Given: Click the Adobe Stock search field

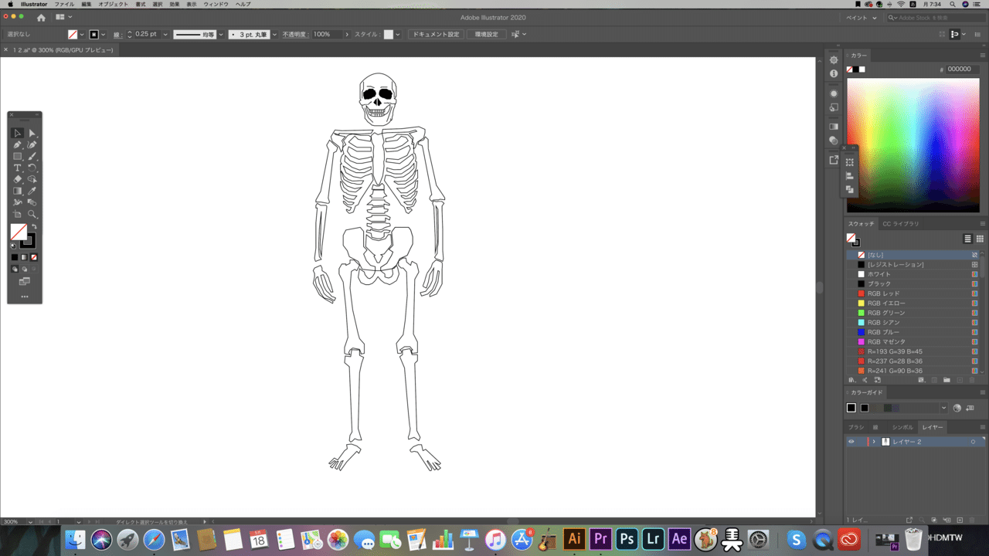Looking at the screenshot, I should point(936,17).
